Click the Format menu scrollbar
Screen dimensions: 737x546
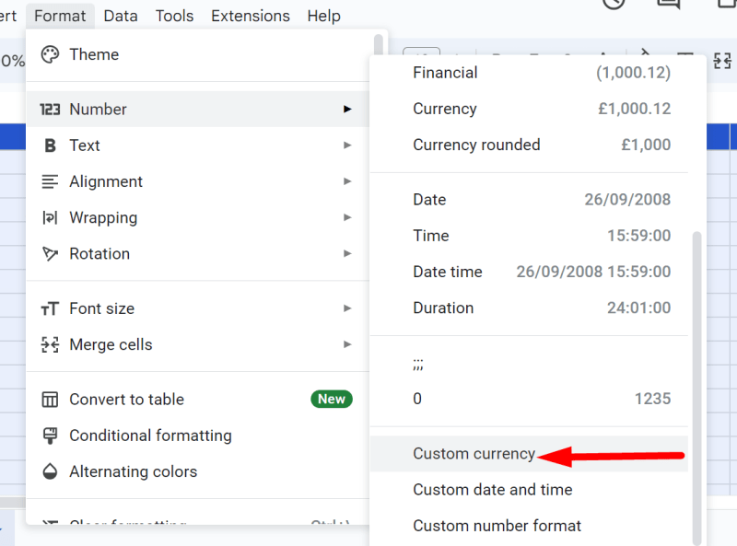(x=378, y=46)
